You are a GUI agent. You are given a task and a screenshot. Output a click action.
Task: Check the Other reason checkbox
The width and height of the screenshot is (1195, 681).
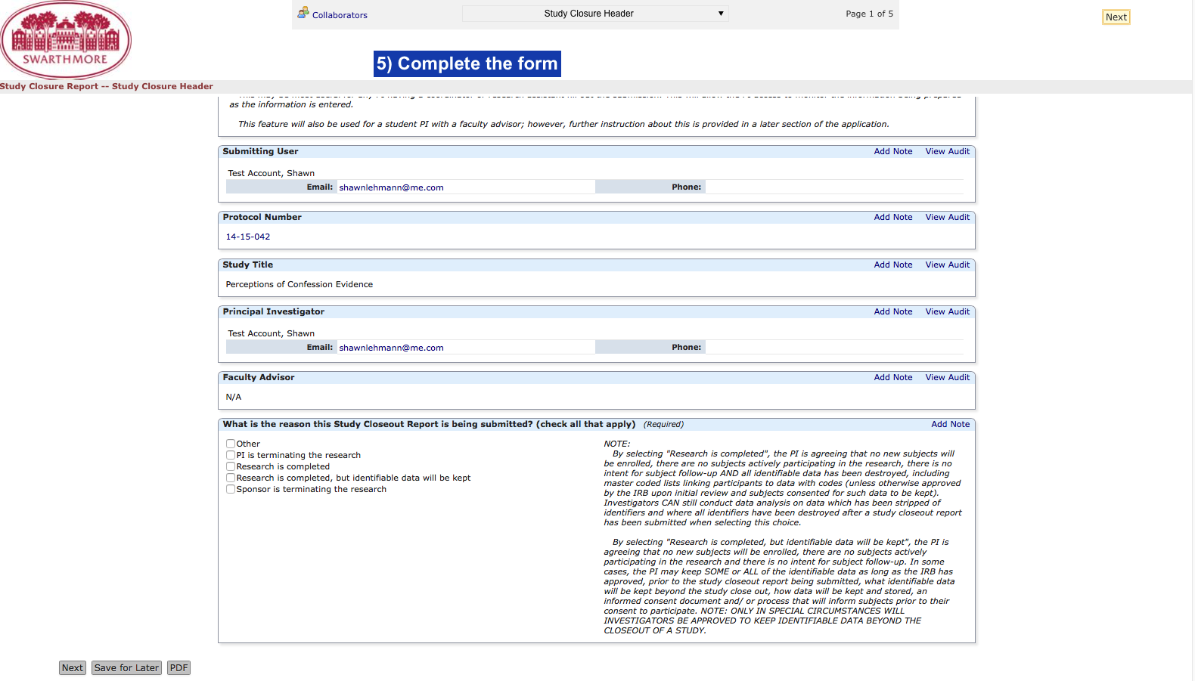(x=231, y=444)
